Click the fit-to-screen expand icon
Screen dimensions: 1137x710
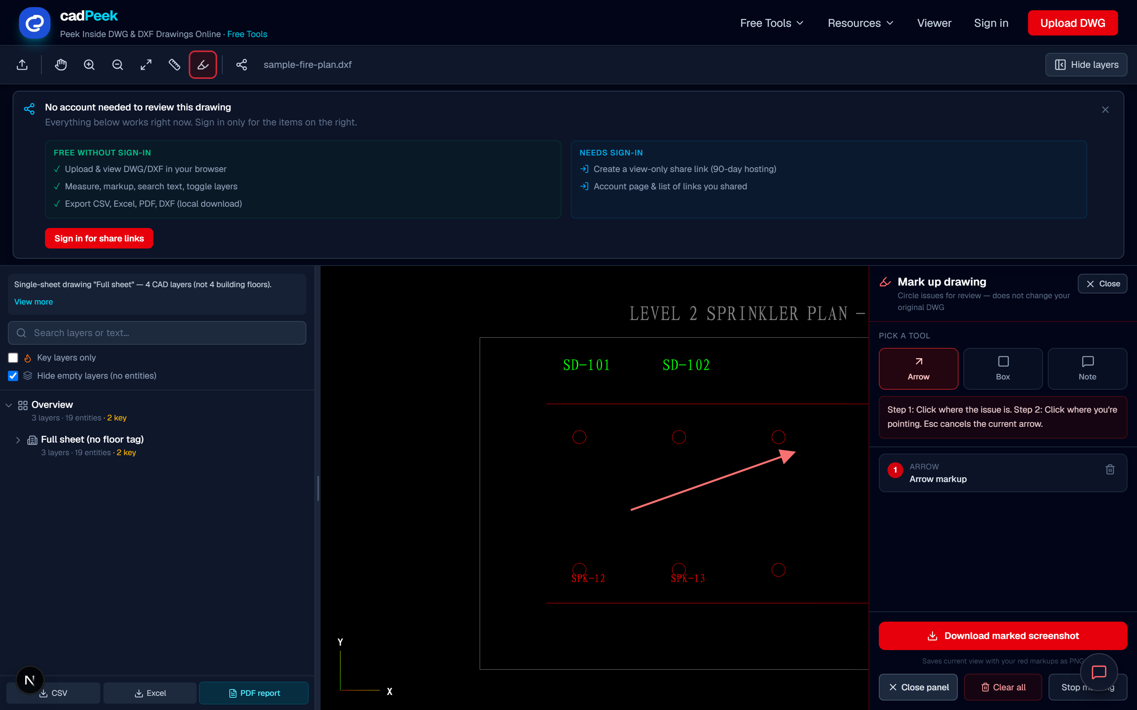coord(146,65)
